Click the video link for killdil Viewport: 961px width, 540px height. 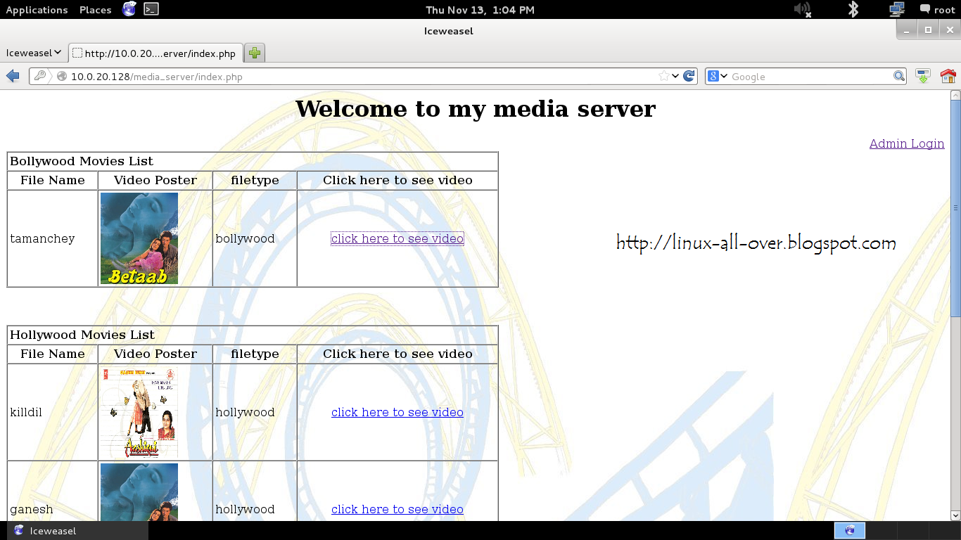click(x=397, y=412)
